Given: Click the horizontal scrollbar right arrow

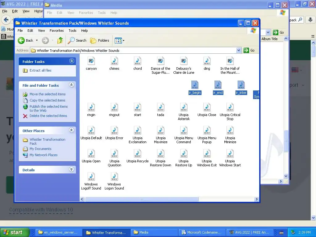Looking at the screenshot, I should pyautogui.click(x=256, y=199).
